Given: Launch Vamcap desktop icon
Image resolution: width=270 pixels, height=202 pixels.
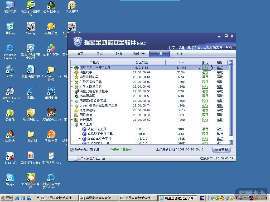Looking at the screenshot, I should [31, 28].
